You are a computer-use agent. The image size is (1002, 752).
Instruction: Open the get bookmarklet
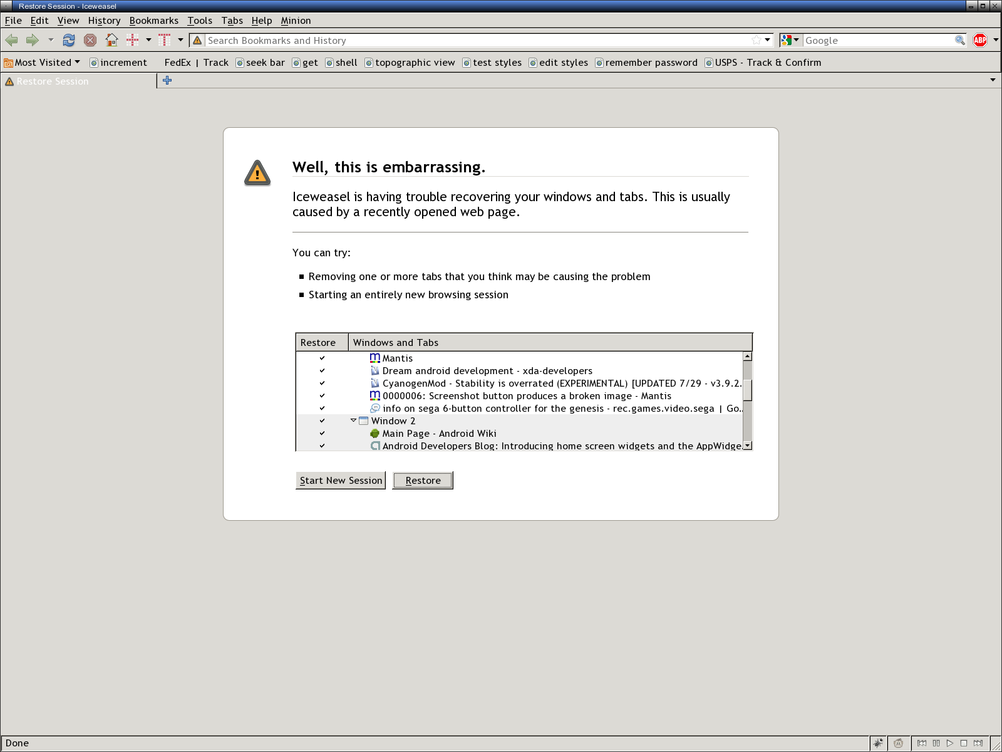coord(305,63)
